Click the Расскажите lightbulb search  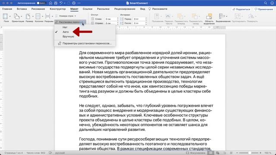pyautogui.click(x=158, y=9)
